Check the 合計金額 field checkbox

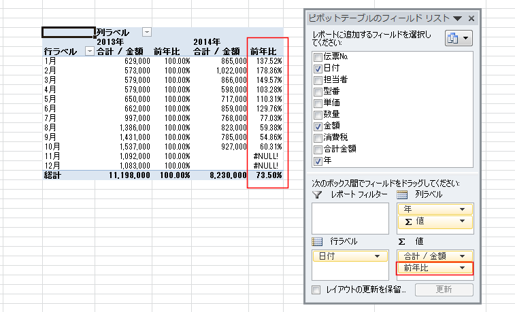click(x=318, y=150)
